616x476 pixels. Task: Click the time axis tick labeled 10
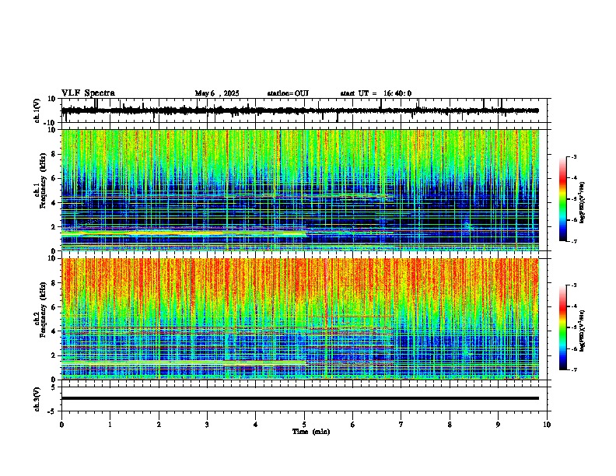coord(547,425)
